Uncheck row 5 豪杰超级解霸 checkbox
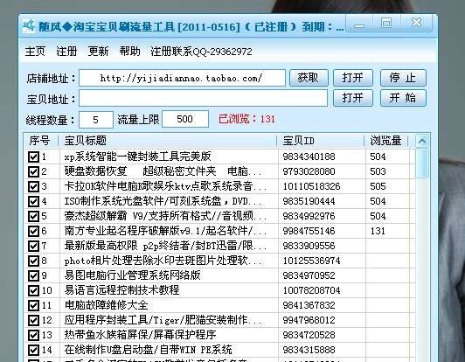 coord(33,216)
